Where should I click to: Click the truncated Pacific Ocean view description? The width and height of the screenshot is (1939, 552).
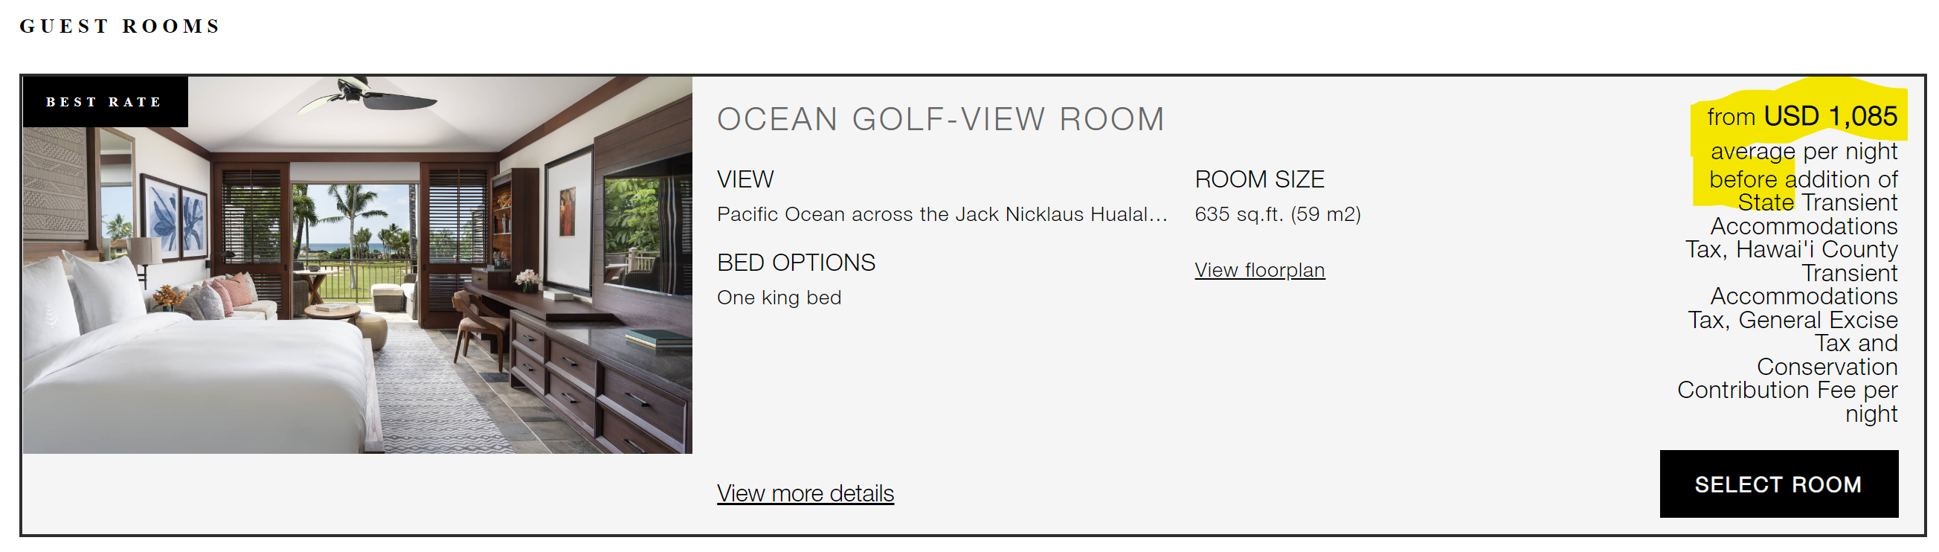pos(942,214)
